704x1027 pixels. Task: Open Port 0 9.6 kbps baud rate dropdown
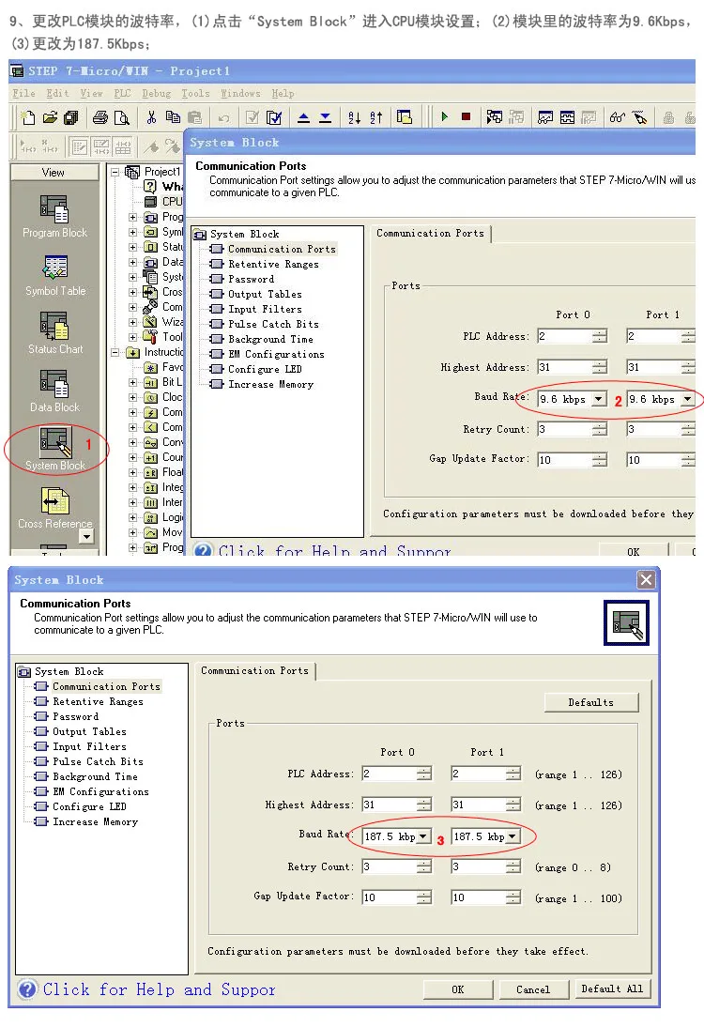point(599,399)
